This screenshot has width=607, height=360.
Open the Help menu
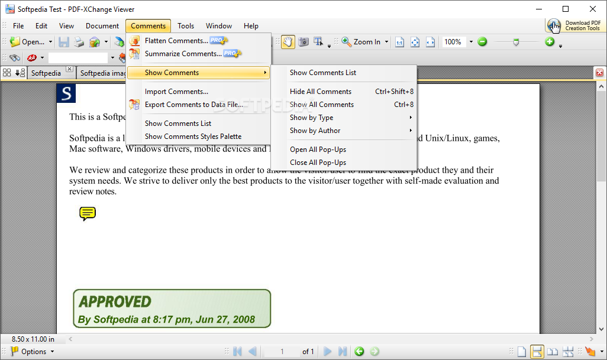click(x=251, y=26)
